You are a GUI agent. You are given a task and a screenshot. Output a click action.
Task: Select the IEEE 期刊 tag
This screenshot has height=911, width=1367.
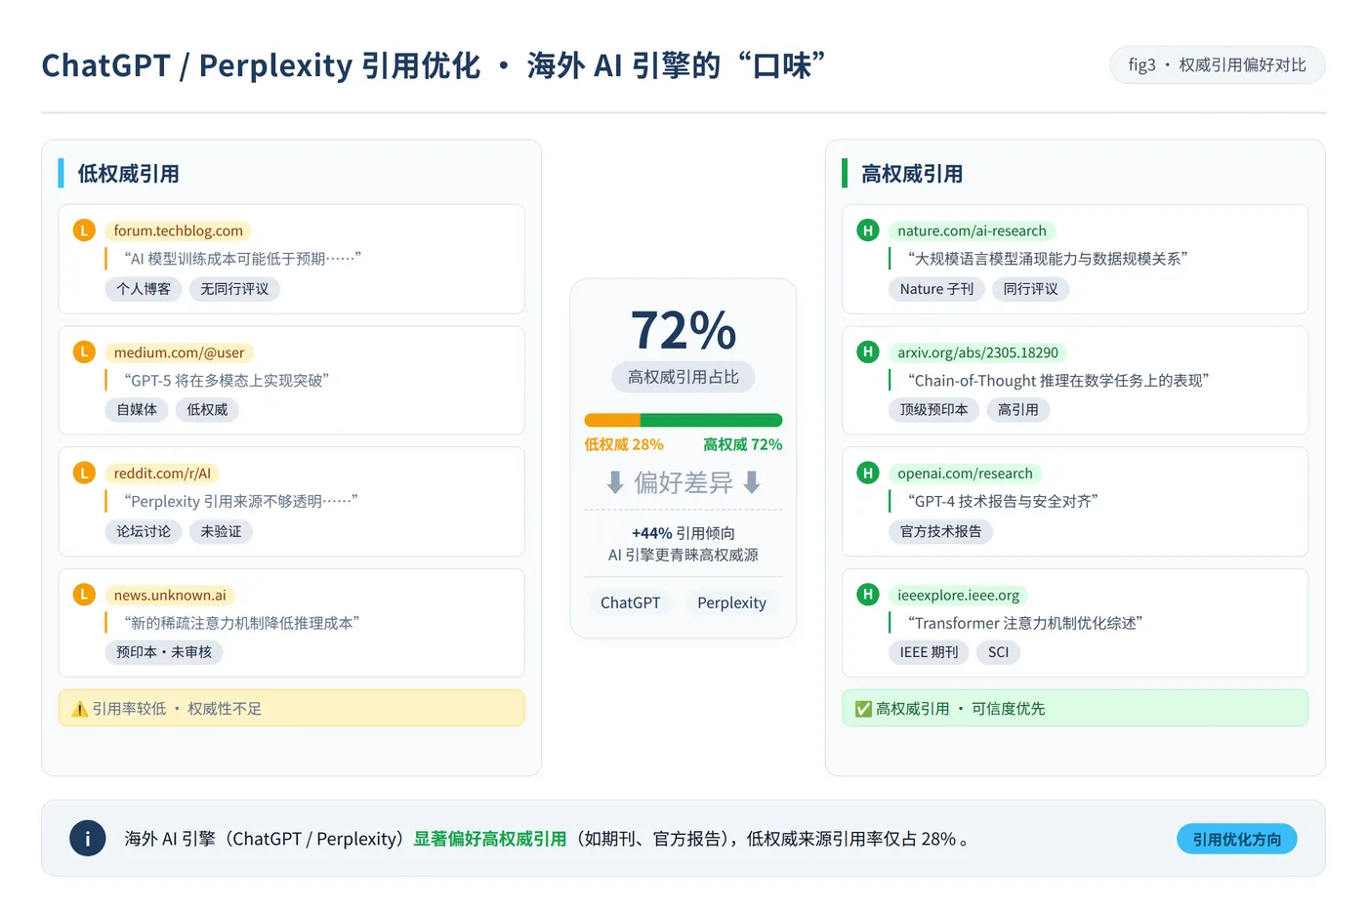(x=930, y=652)
